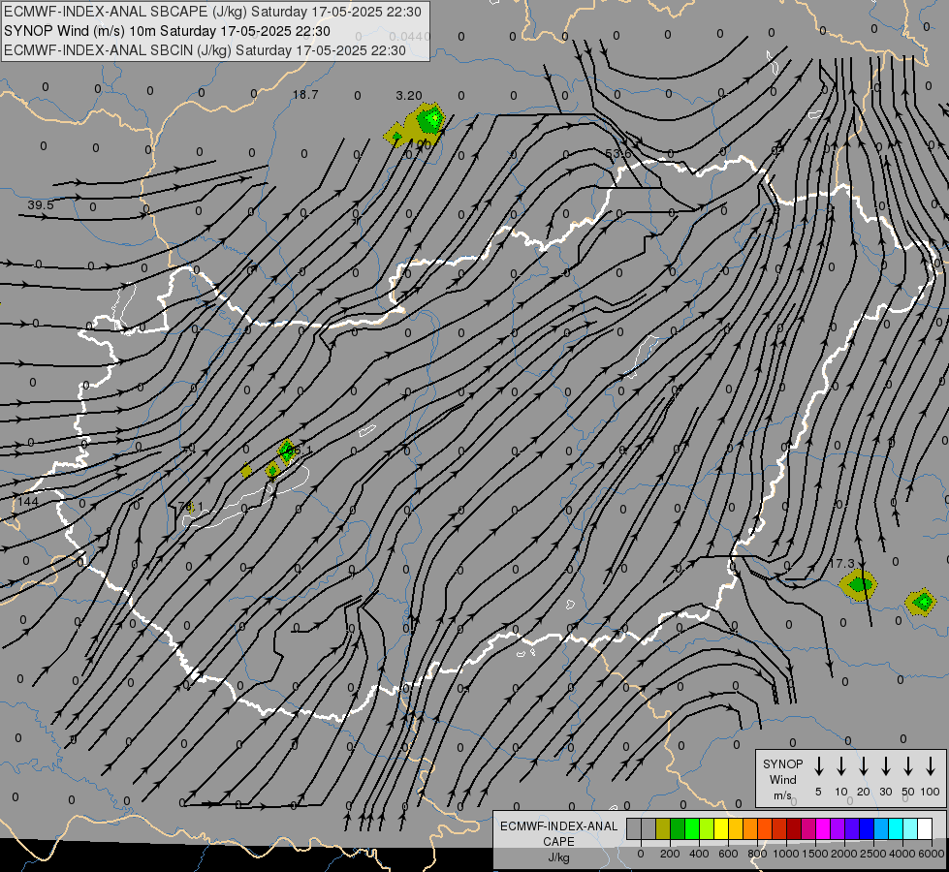Select the amber swatch in CAPE legend
Viewport: 949px width, 872px height.
736,828
